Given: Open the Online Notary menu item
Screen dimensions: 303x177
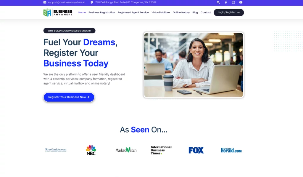Looking at the screenshot, I should tap(181, 12).
